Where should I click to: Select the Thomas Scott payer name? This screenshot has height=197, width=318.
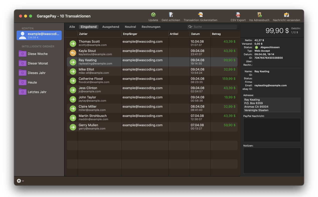pos(89,41)
